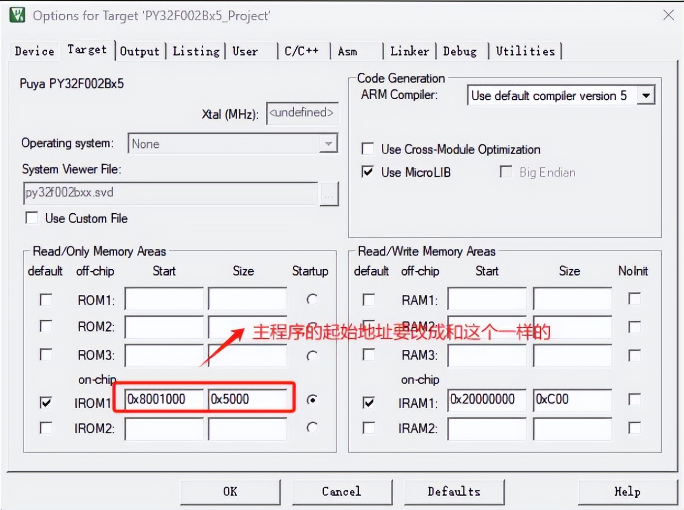Confirm settings with the OK button
The image size is (684, 510).
[230, 492]
